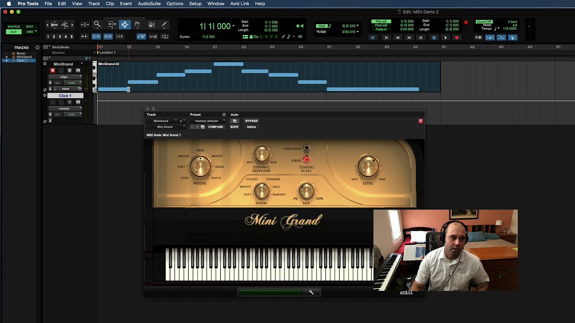The width and height of the screenshot is (575, 323).
Task: Toggle the Metronome click icon
Action: coord(490,37)
